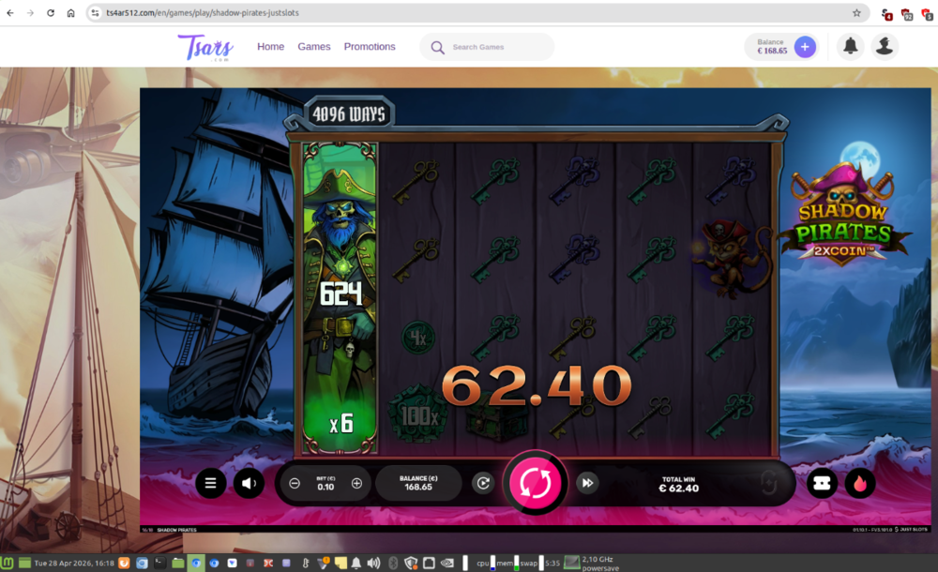Viewport: 938px width, 572px height.
Task: Open the bonus buy ticket button
Action: [x=822, y=483]
